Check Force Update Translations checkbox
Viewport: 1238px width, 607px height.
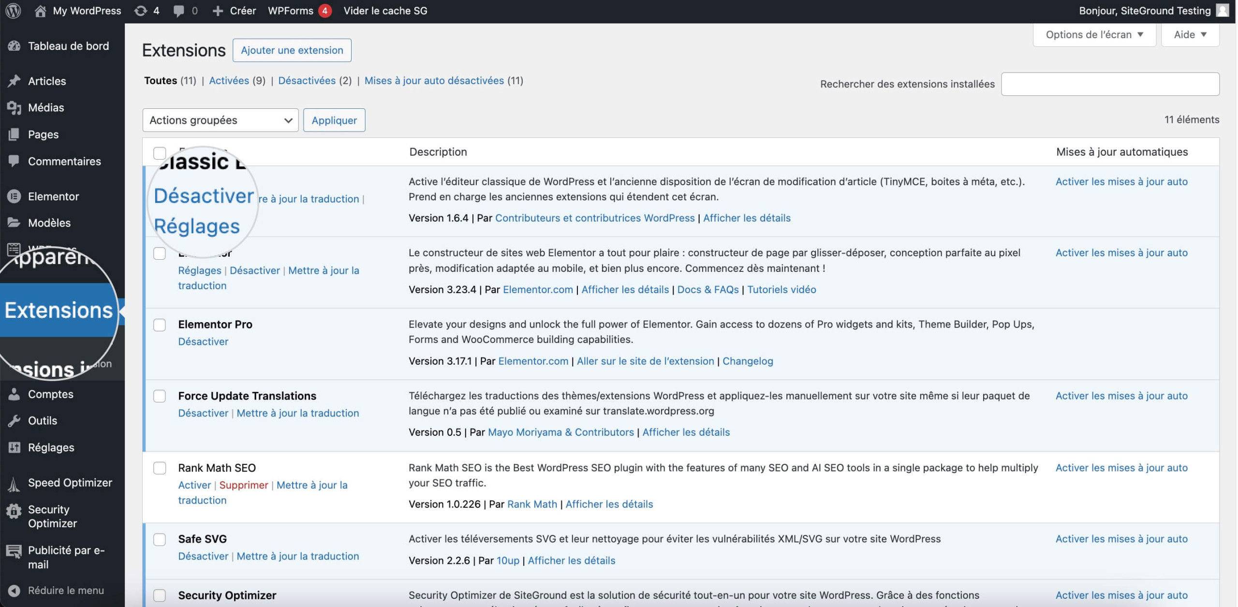(160, 396)
